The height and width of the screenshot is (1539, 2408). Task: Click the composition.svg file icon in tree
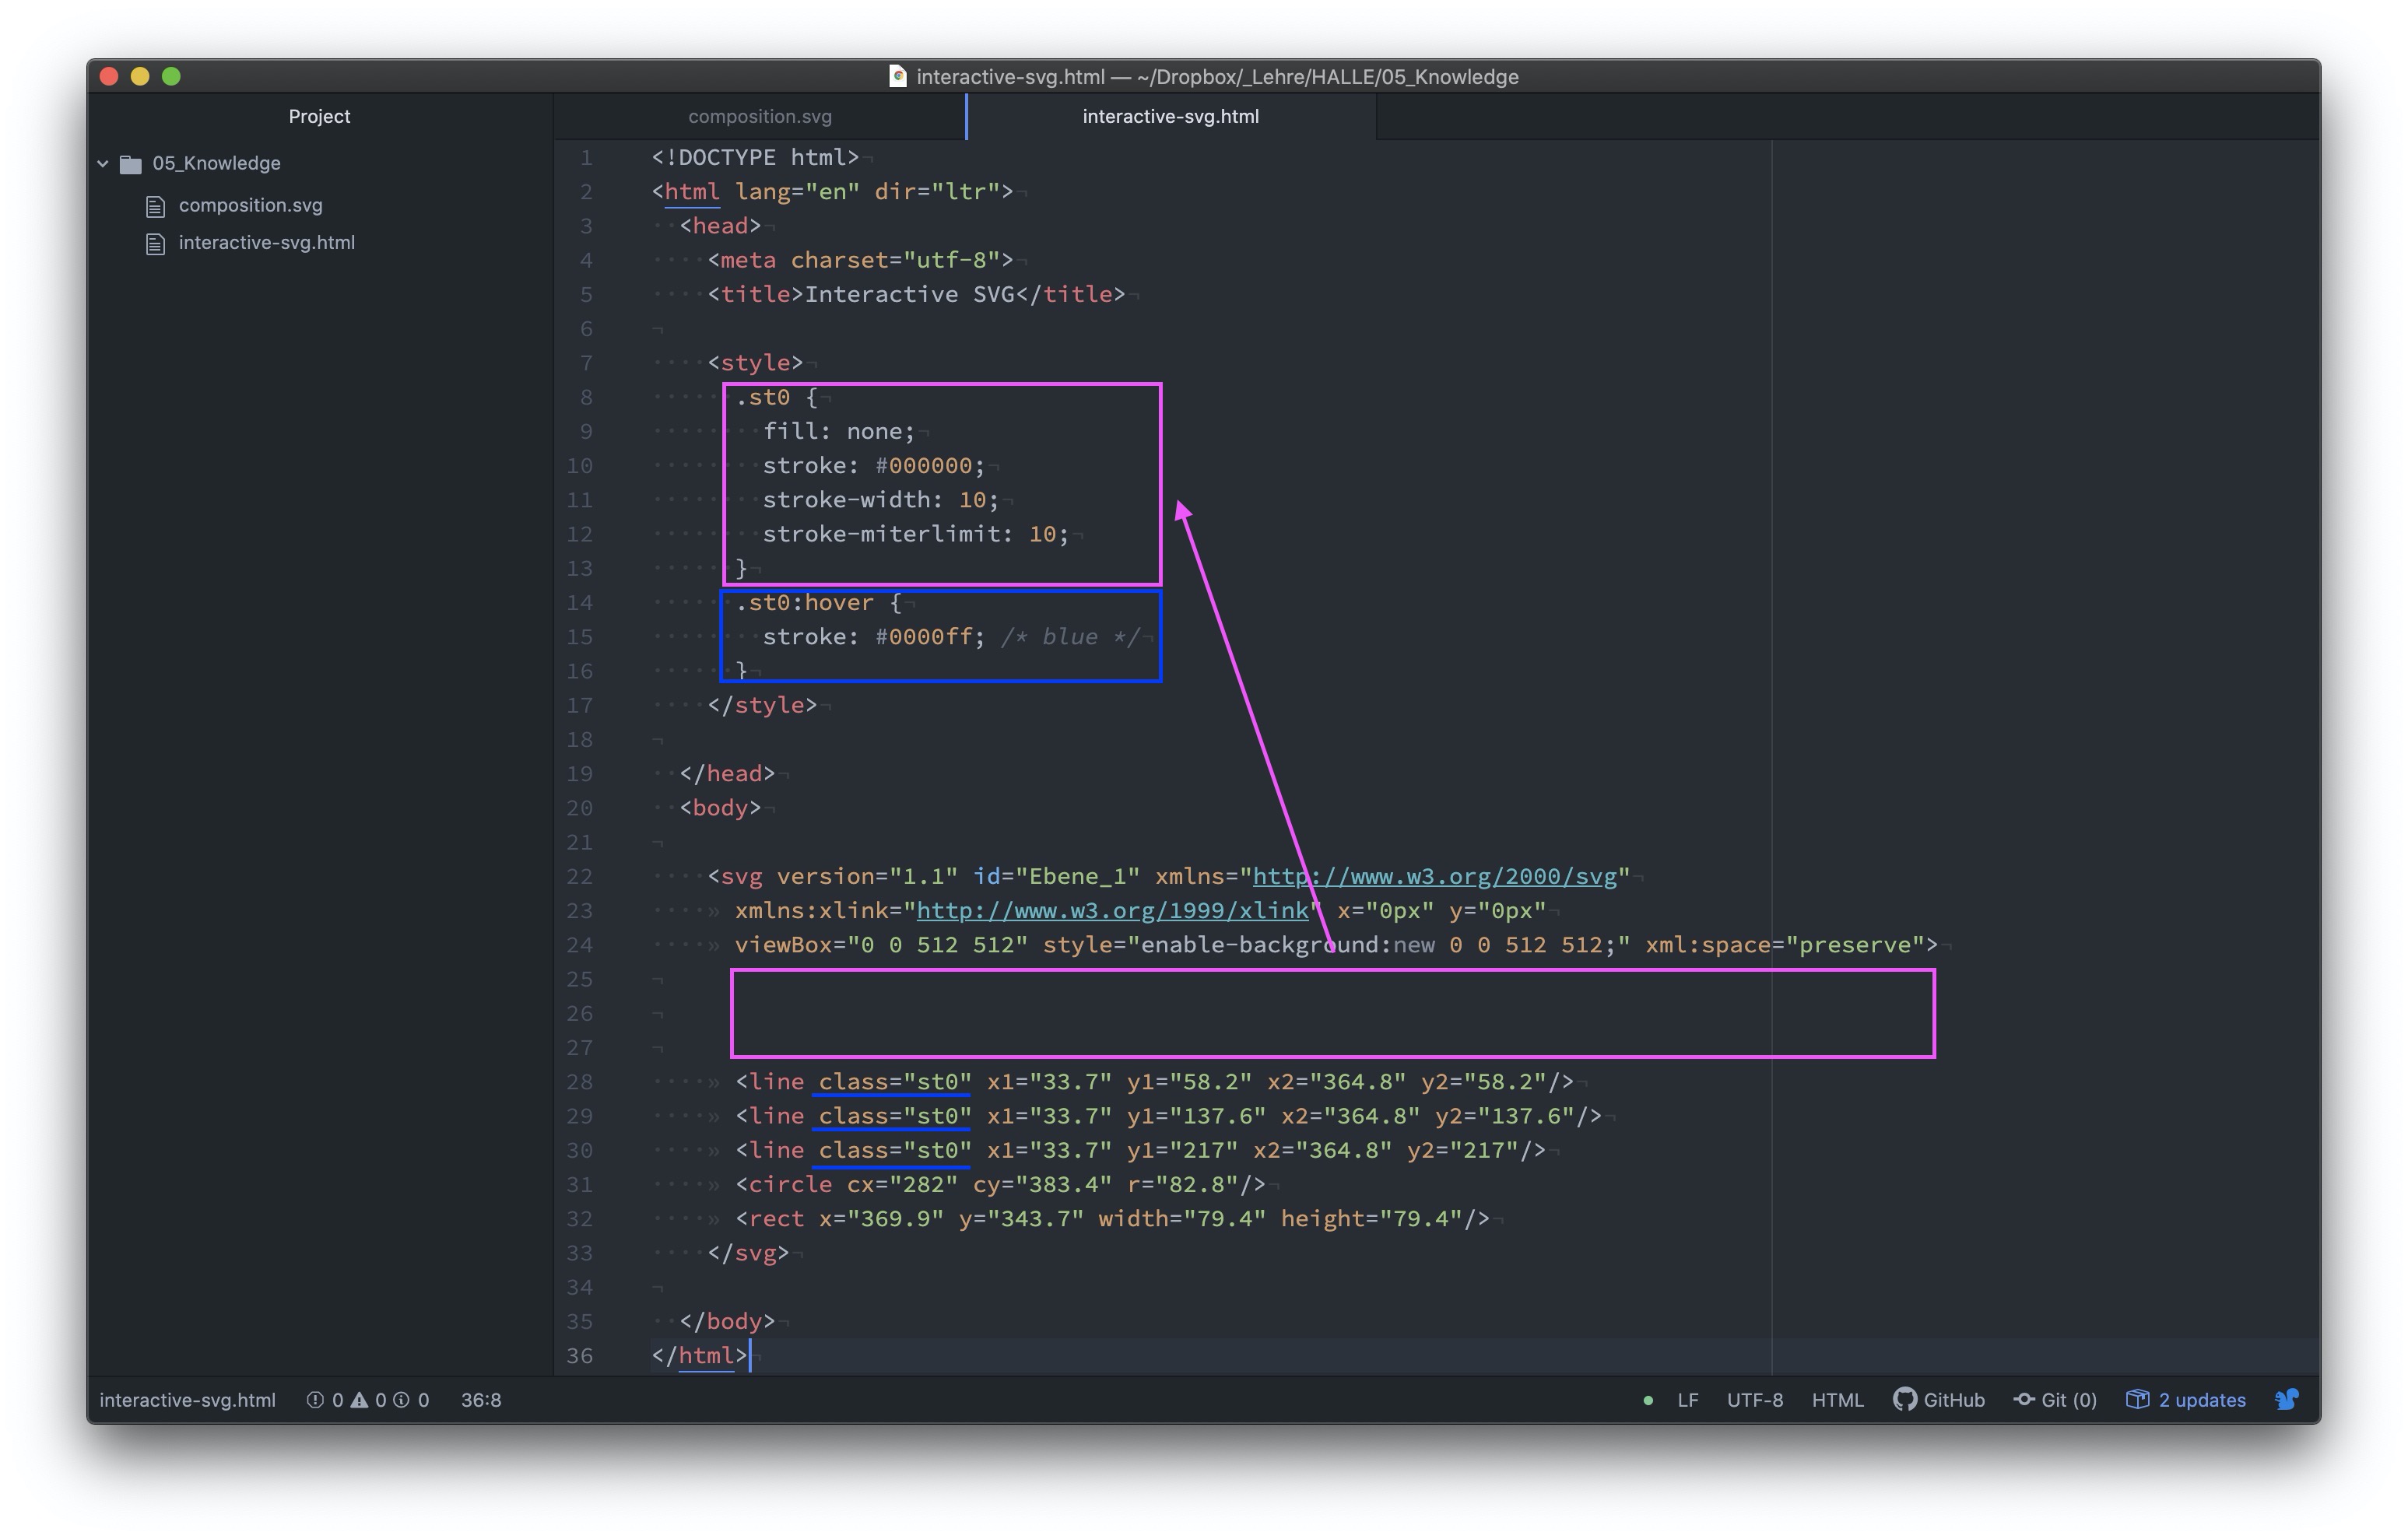click(155, 206)
